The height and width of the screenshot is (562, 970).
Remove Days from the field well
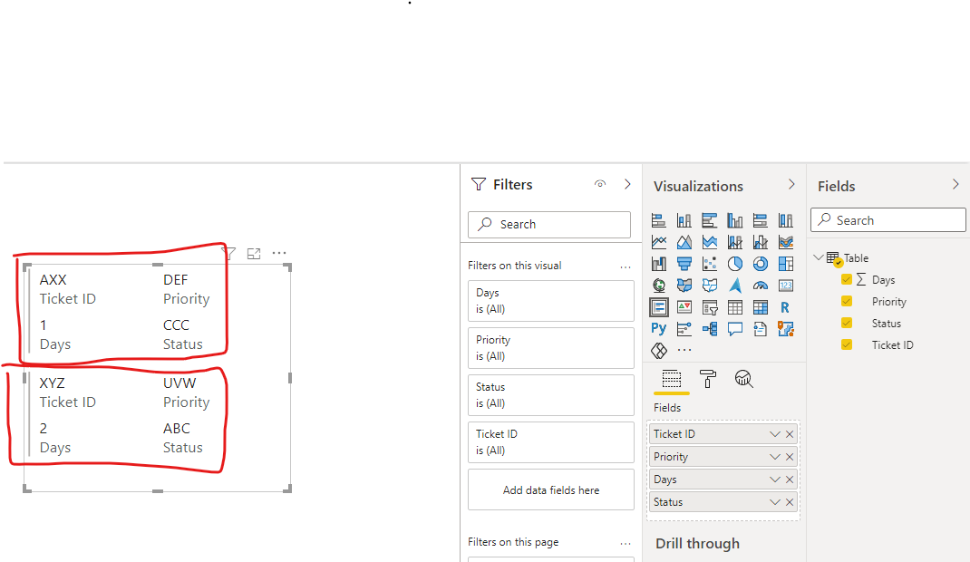click(x=790, y=480)
